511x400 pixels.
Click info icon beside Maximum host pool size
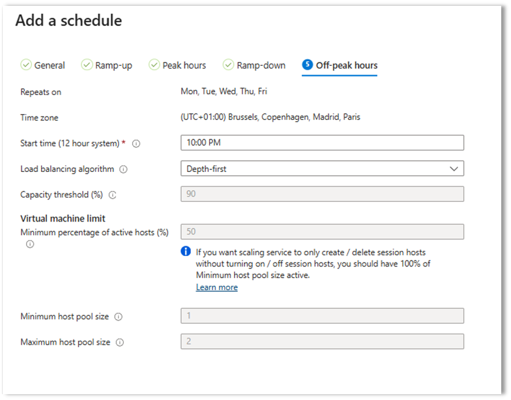(120, 342)
